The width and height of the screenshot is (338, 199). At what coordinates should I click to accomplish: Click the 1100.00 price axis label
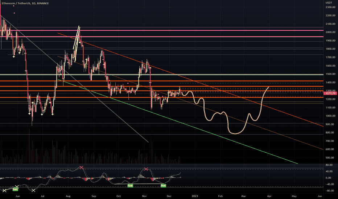coord(330,107)
